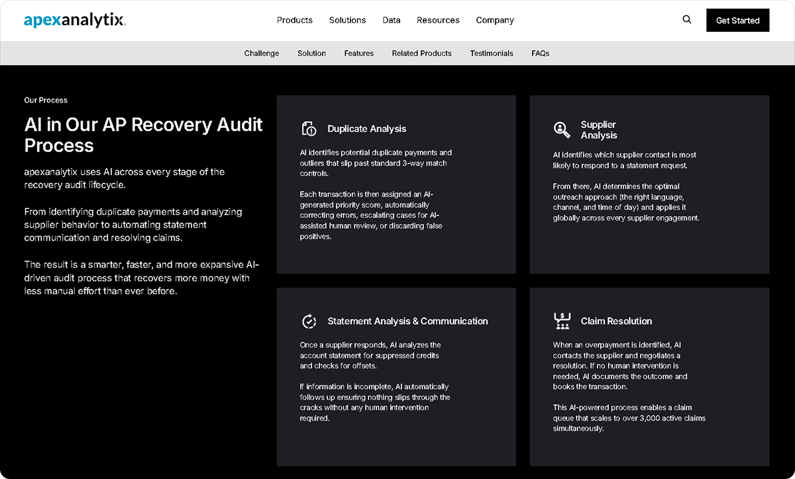The width and height of the screenshot is (795, 479).
Task: Jump to the FAQs section
Action: (541, 53)
